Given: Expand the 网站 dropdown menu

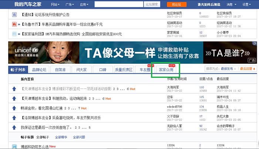Looking at the screenshot, I should tap(55, 4).
